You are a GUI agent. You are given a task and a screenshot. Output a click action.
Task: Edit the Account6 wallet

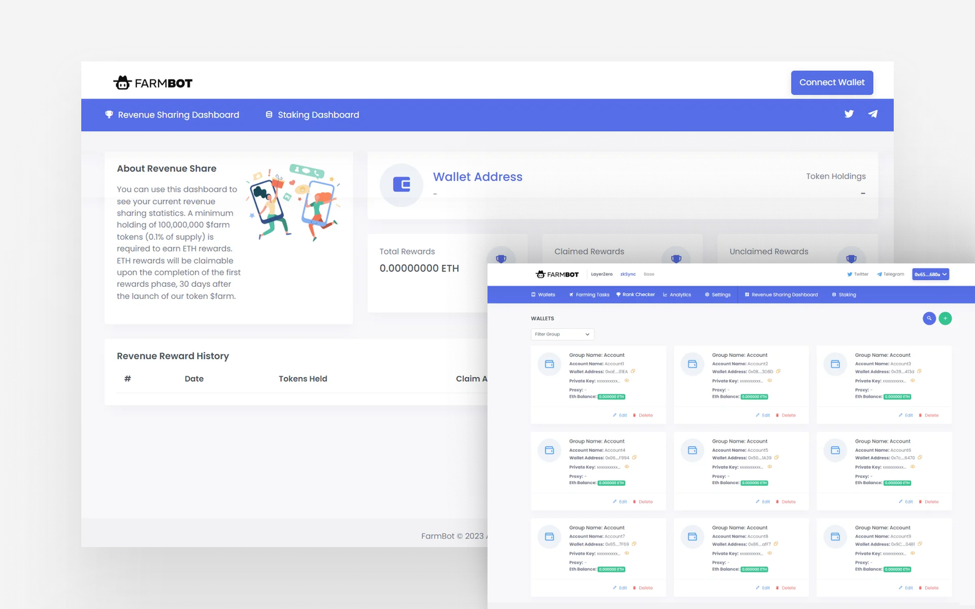pyautogui.click(x=906, y=502)
